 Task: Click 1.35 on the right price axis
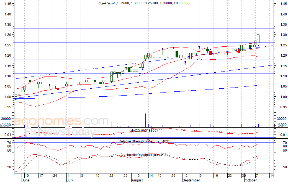click(x=284, y=25)
